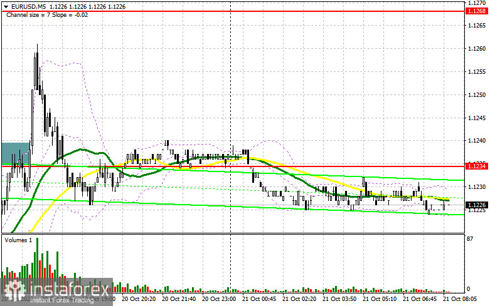
Task: Click the '21 Oct 02:20' time axis label
Action: pos(299,299)
